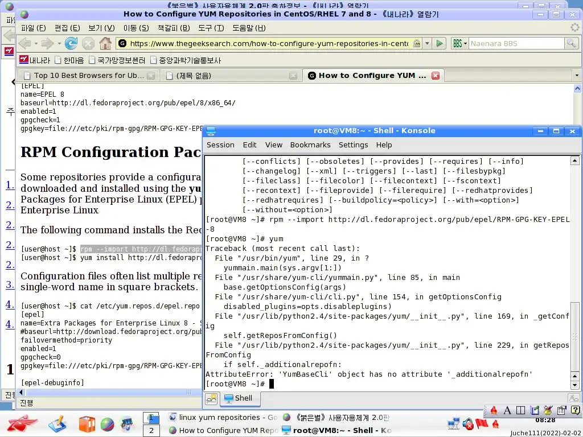
Task: Open the tab list dropdown arrow
Action: [577, 76]
